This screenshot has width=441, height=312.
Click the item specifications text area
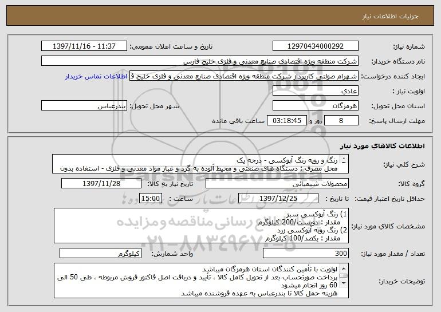click(x=201, y=226)
